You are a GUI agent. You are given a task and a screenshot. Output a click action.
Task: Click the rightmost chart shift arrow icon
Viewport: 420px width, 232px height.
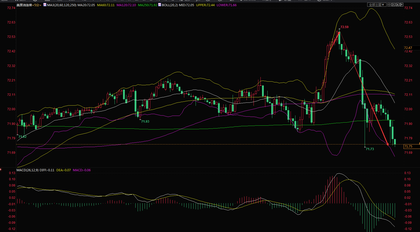coord(401,5)
